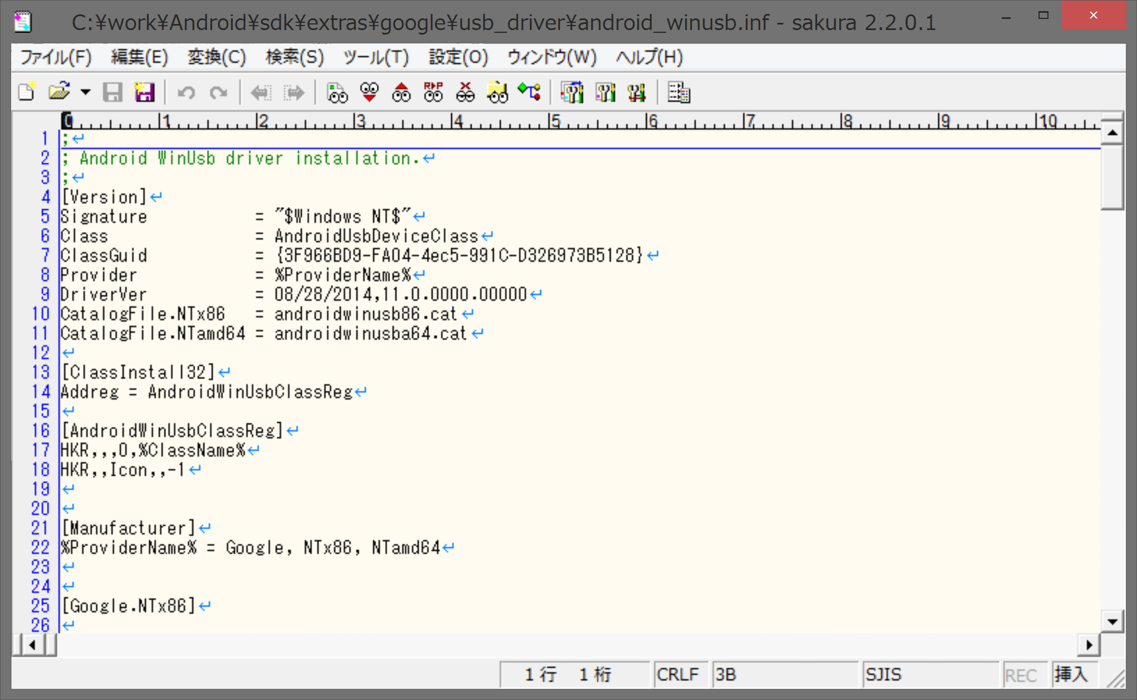Click the list document icon at the toolbar's end

(678, 92)
